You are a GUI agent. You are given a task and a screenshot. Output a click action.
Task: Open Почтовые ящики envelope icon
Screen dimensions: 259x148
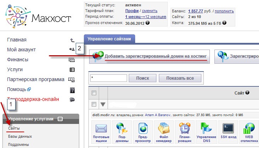point(101,128)
